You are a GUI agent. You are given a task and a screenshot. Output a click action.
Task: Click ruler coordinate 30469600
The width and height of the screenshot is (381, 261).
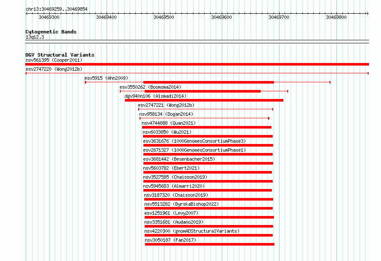tap(222, 17)
